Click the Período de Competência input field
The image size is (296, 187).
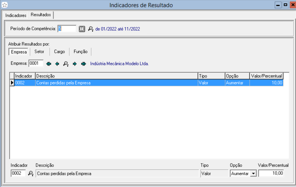(x=67, y=29)
